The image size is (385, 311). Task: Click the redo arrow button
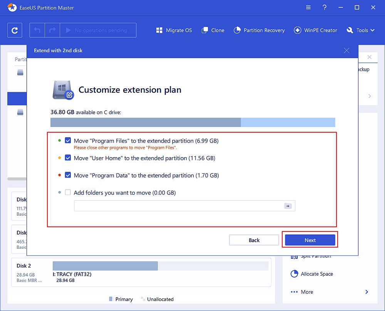[x=52, y=30]
